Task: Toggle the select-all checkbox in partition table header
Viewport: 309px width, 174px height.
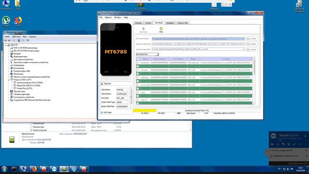Action: (x=138, y=59)
